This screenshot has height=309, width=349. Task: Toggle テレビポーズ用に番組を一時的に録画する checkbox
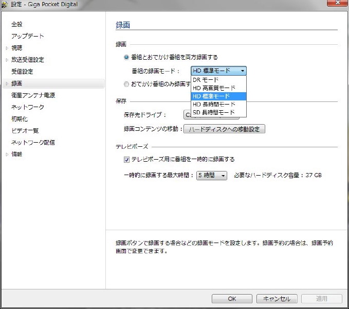point(126,160)
